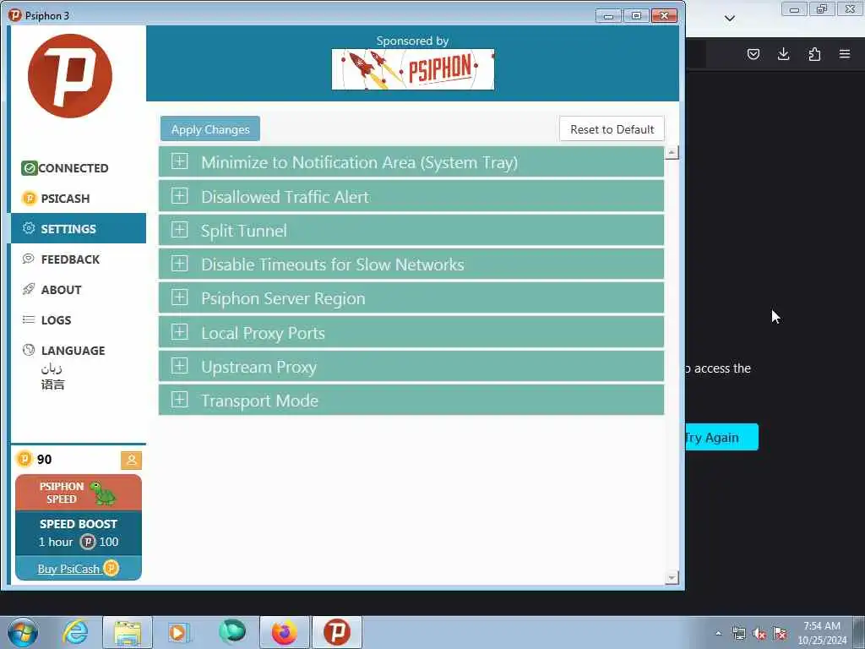Click the settings scrollbar down arrow
The width and height of the screenshot is (865, 649).
(x=672, y=578)
